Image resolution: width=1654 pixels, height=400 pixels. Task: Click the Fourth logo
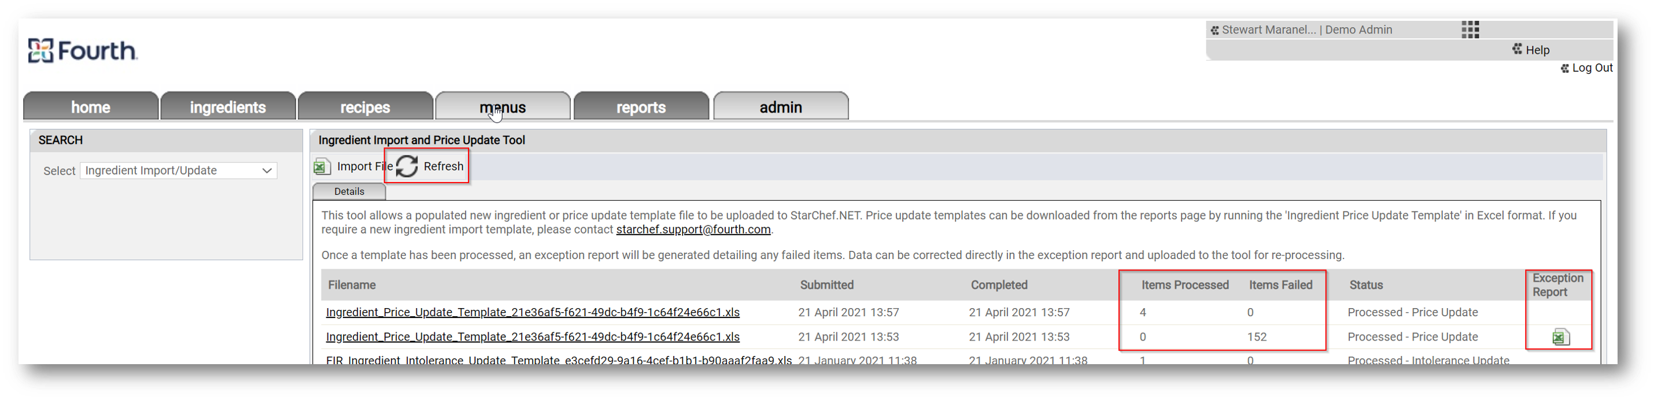tap(82, 51)
